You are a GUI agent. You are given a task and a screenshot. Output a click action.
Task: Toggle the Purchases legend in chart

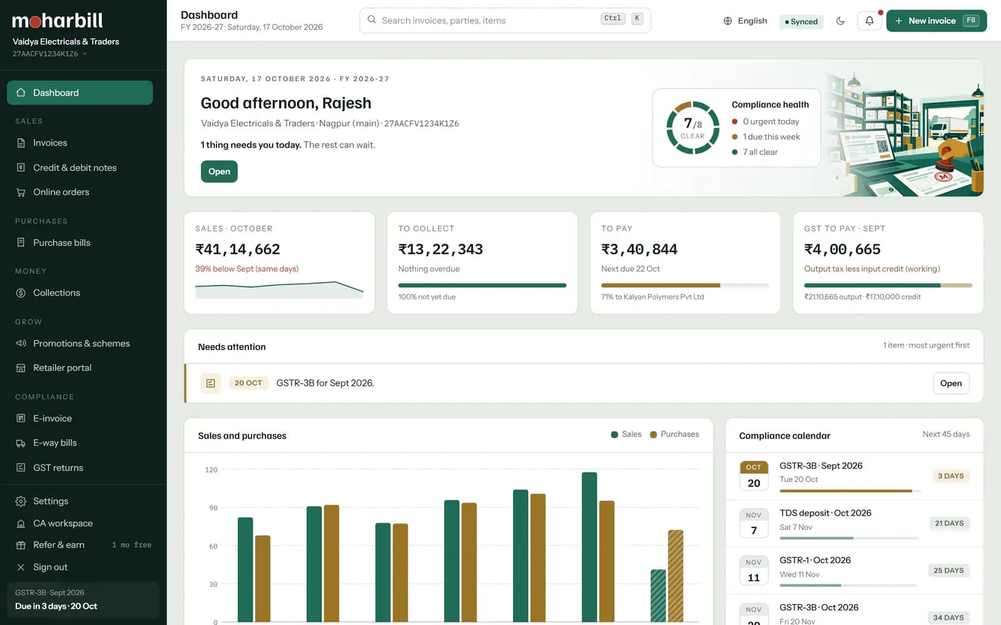[x=674, y=434]
